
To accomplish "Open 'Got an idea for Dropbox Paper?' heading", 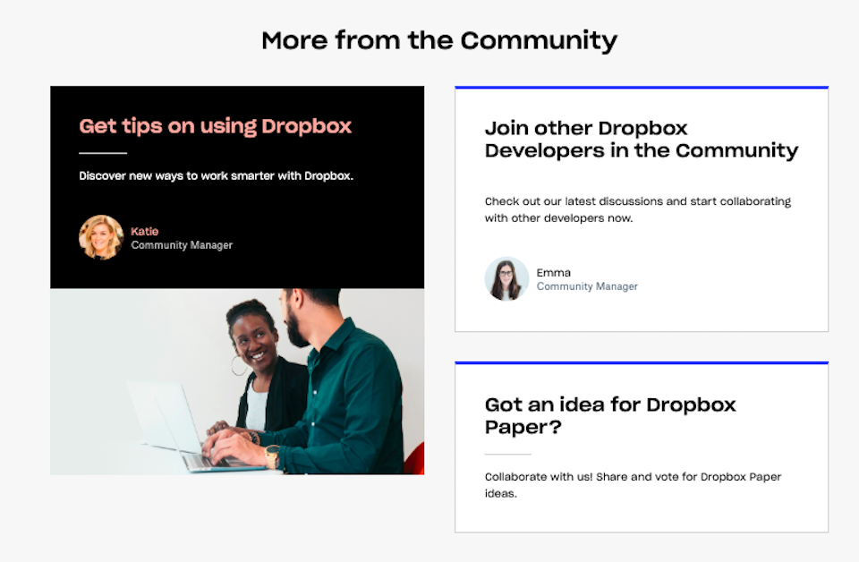I will [x=610, y=415].
